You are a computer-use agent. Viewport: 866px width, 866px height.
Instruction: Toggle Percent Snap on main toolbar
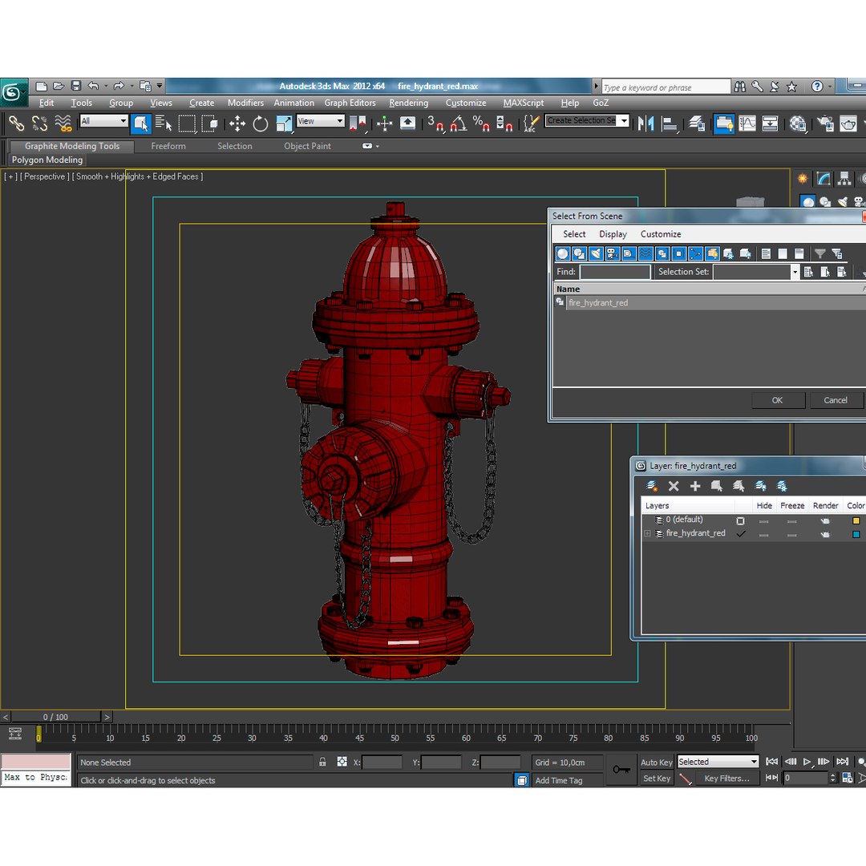pyautogui.click(x=481, y=123)
